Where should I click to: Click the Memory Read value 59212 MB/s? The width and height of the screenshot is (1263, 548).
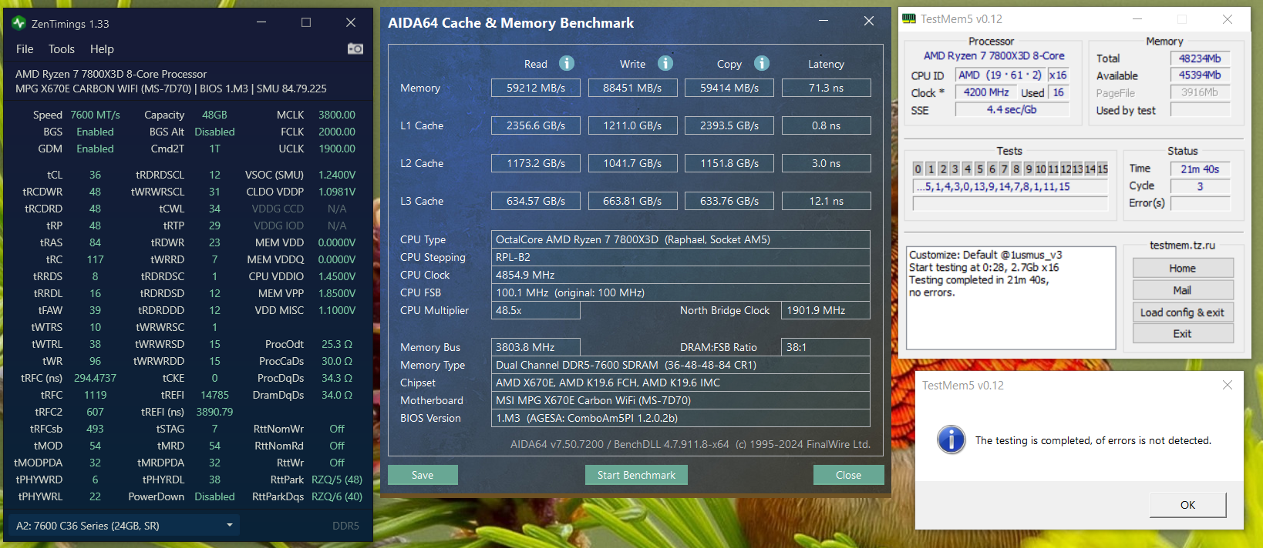tap(536, 88)
